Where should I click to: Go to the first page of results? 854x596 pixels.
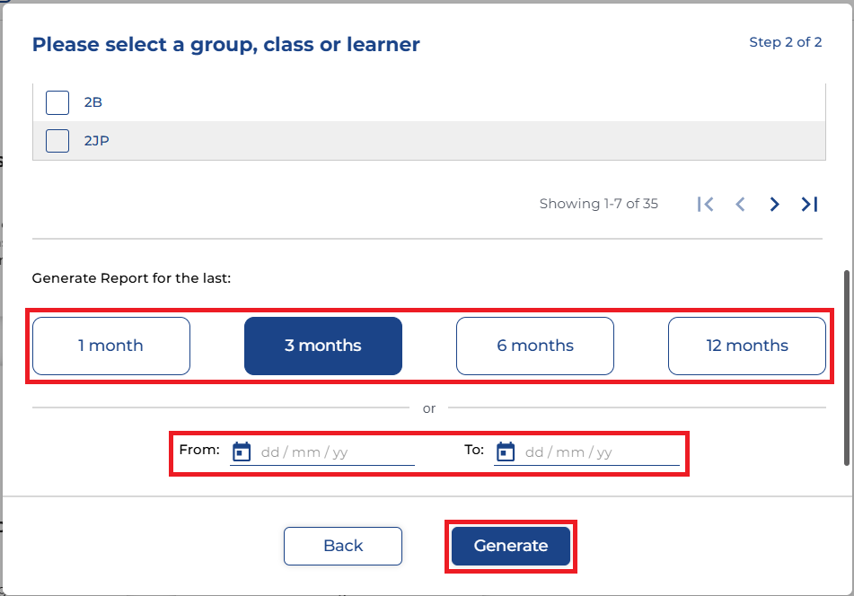coord(706,205)
